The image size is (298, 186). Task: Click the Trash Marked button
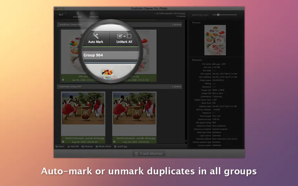pos(149,153)
